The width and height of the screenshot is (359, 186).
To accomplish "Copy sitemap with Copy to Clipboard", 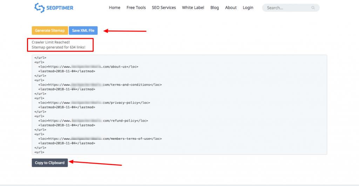I will 50,163.
